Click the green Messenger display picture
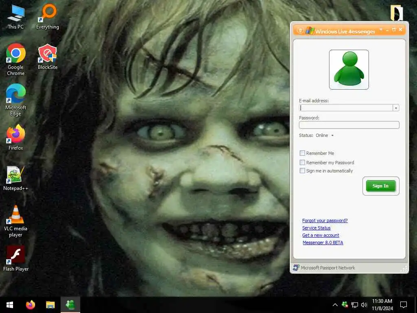Image resolution: width=417 pixels, height=313 pixels. pyautogui.click(x=349, y=70)
